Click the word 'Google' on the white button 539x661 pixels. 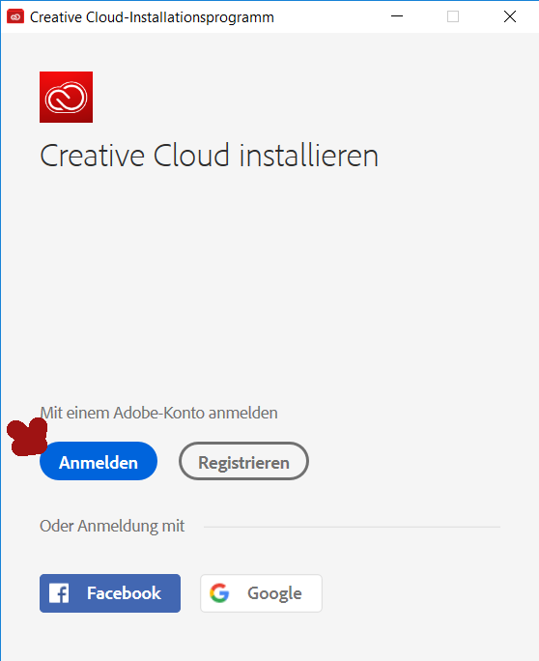click(x=274, y=593)
